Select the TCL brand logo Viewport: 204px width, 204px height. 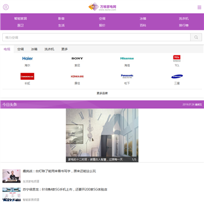point(177,58)
